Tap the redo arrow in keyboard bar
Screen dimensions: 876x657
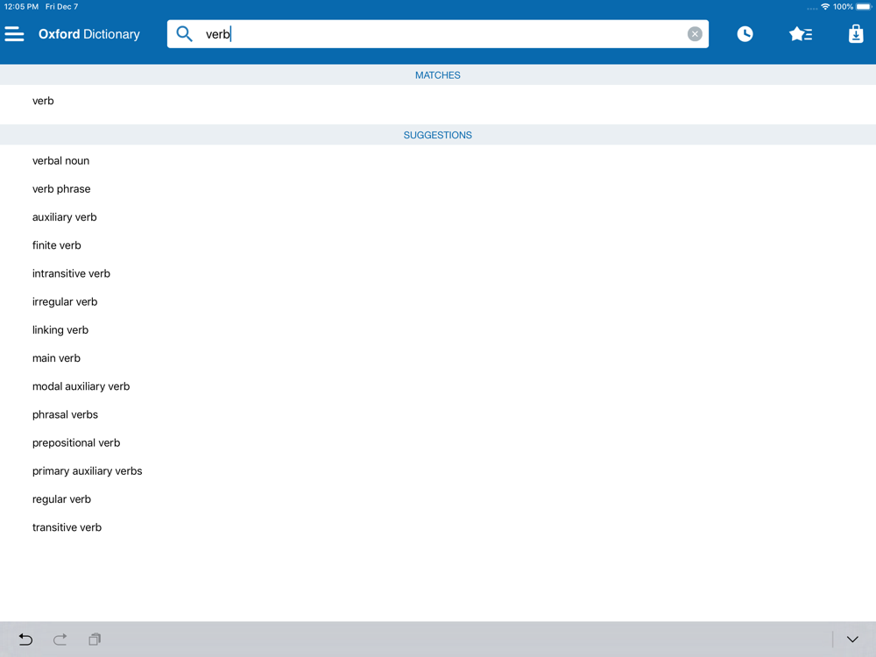60,639
